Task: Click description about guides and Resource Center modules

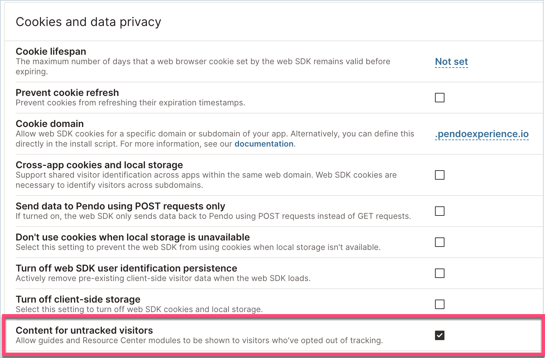Action: [199, 340]
